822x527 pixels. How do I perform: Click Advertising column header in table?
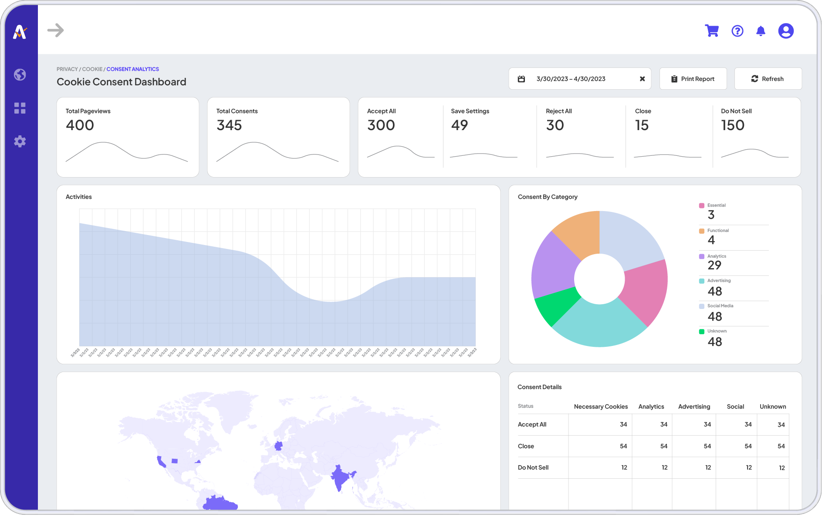click(694, 406)
